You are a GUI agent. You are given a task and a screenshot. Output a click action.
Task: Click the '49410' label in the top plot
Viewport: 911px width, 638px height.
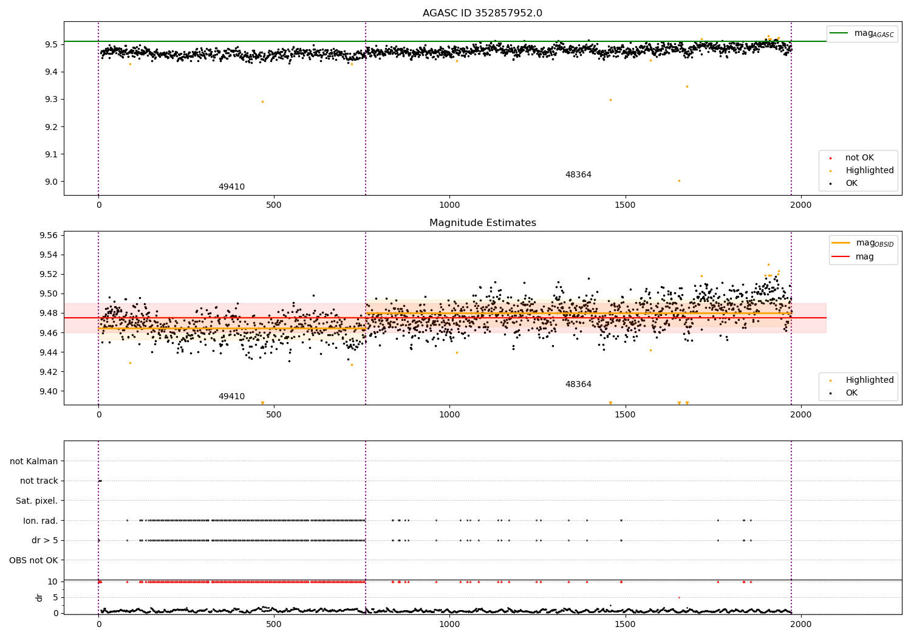(231, 187)
